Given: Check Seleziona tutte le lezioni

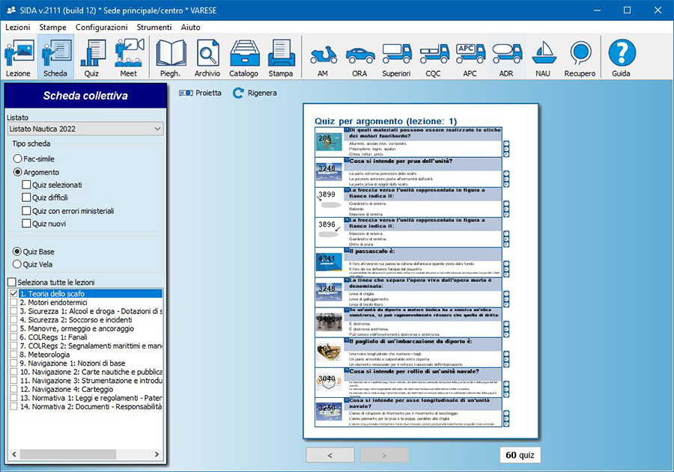Looking at the screenshot, I should (x=11, y=282).
